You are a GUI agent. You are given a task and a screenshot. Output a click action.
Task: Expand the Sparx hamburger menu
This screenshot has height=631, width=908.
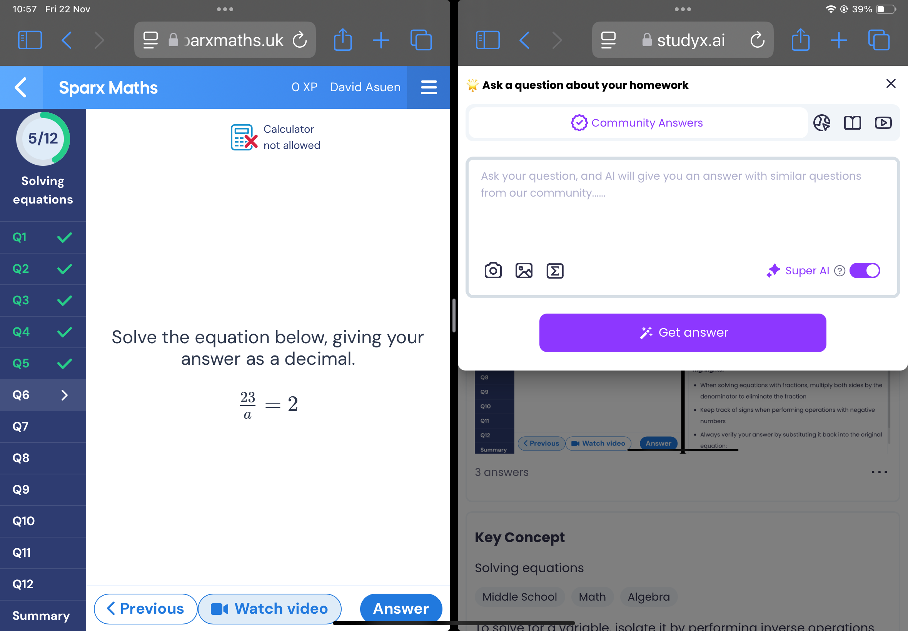click(x=429, y=88)
